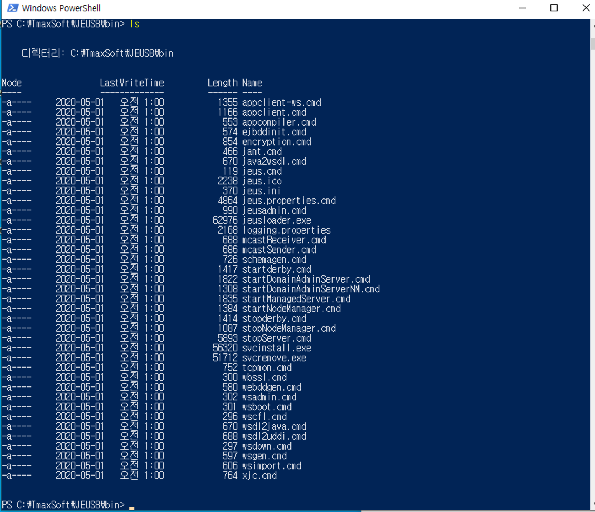This screenshot has width=595, height=512.
Task: Click file name wbssl.cmd
Action: click(265, 377)
